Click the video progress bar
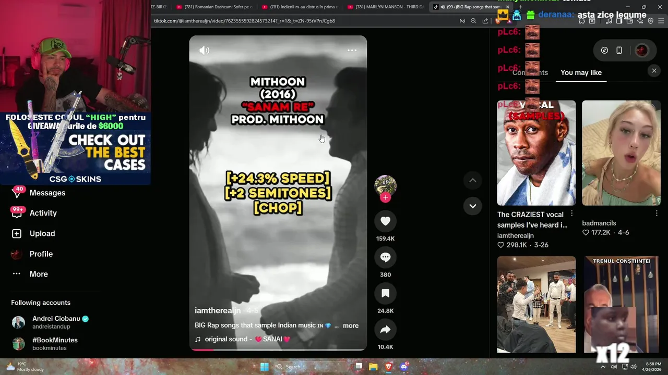The width and height of the screenshot is (668, 375). tap(278, 349)
